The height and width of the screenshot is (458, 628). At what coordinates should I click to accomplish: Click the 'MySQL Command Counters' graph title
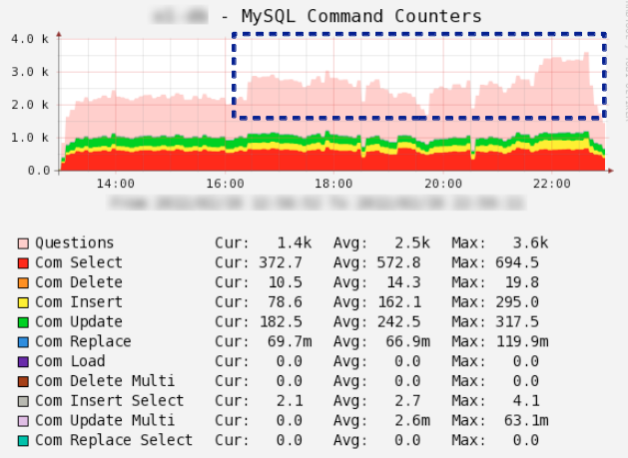point(361,16)
